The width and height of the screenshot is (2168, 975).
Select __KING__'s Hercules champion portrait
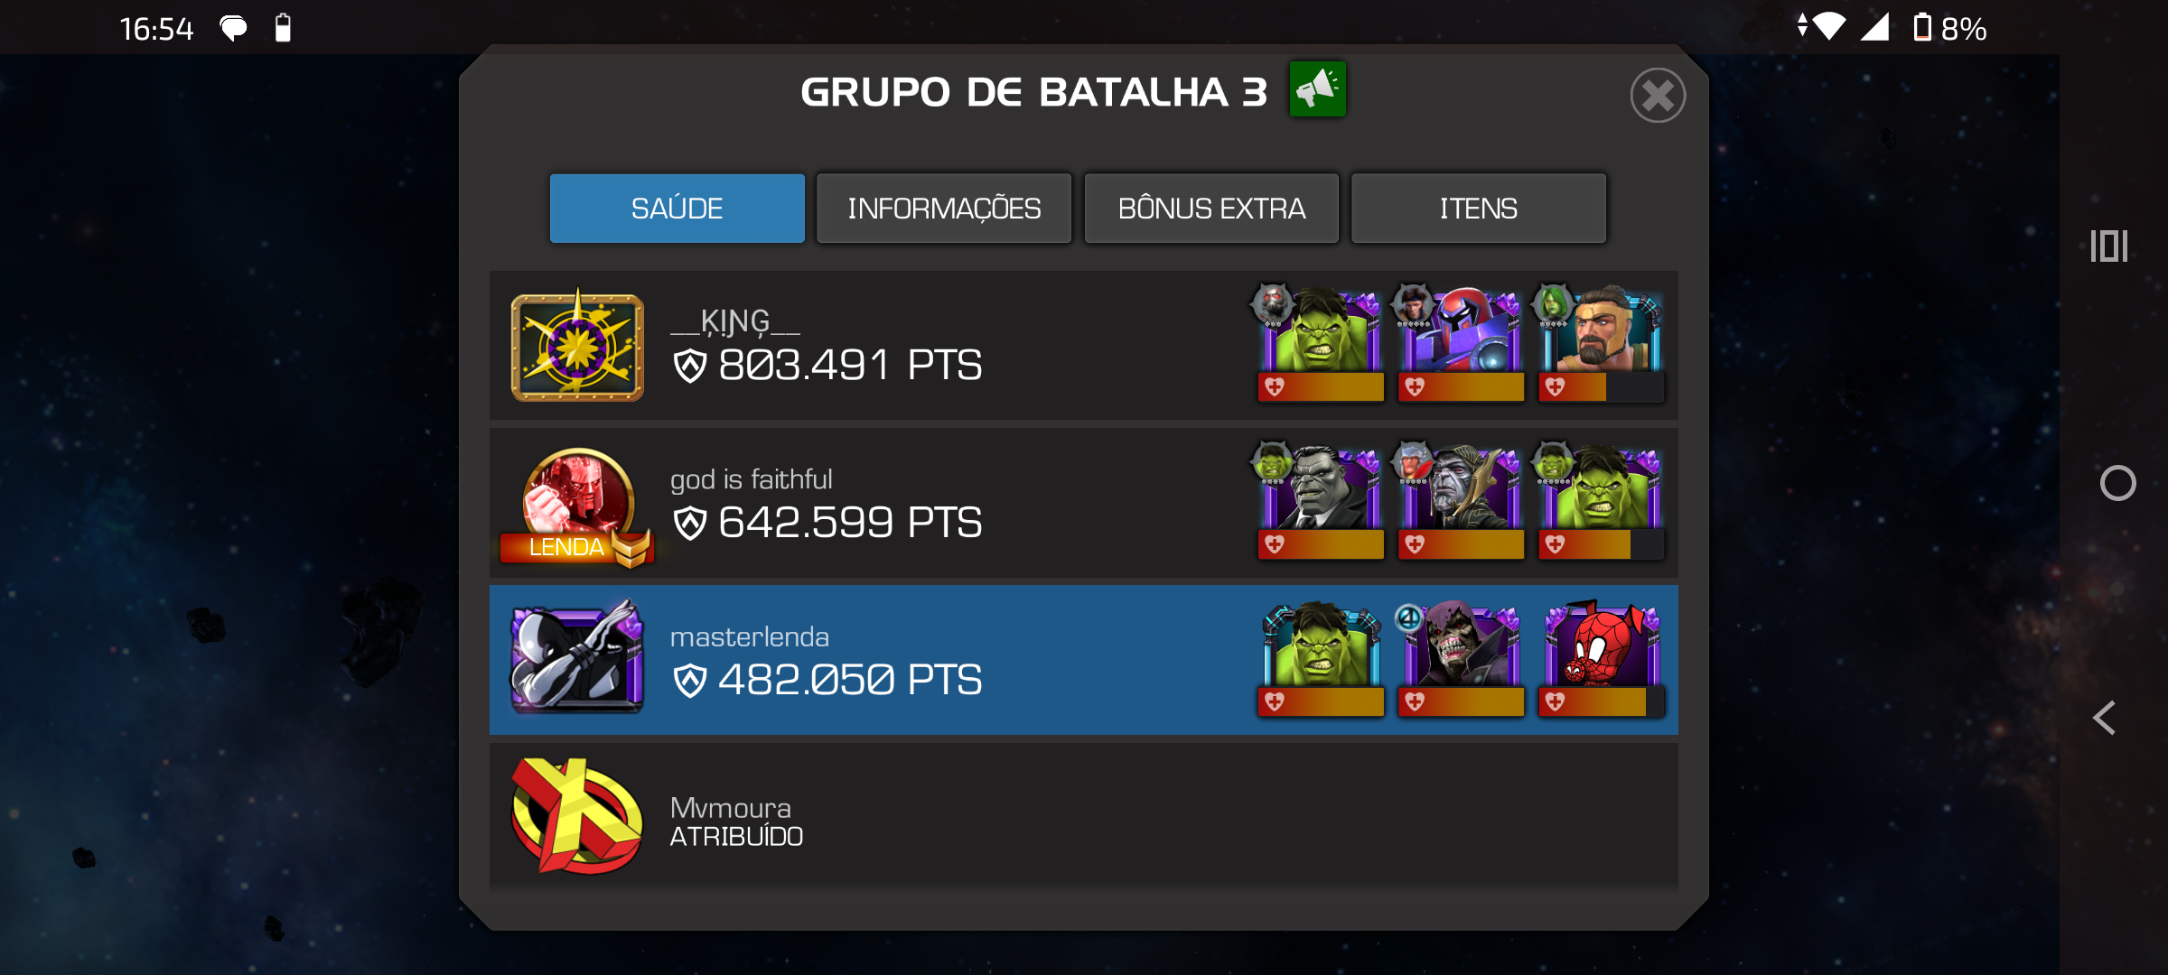[1601, 330]
